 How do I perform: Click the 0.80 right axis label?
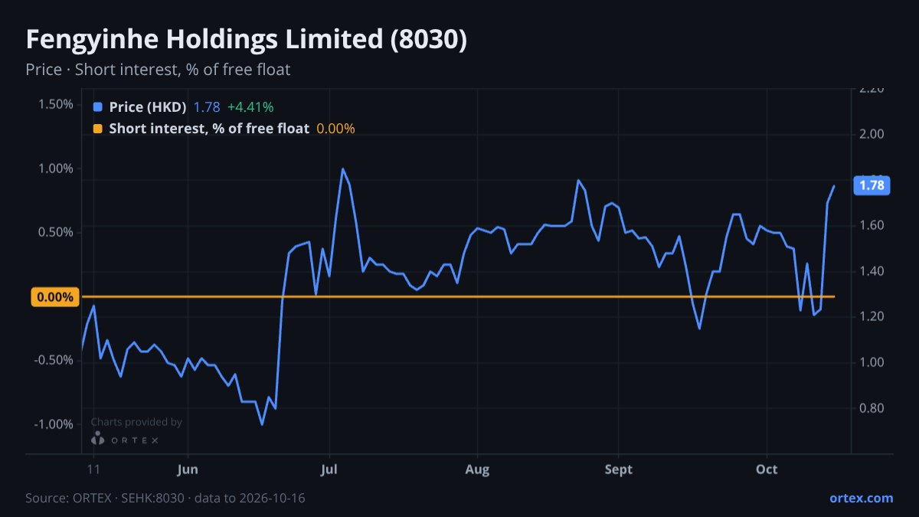(x=872, y=408)
